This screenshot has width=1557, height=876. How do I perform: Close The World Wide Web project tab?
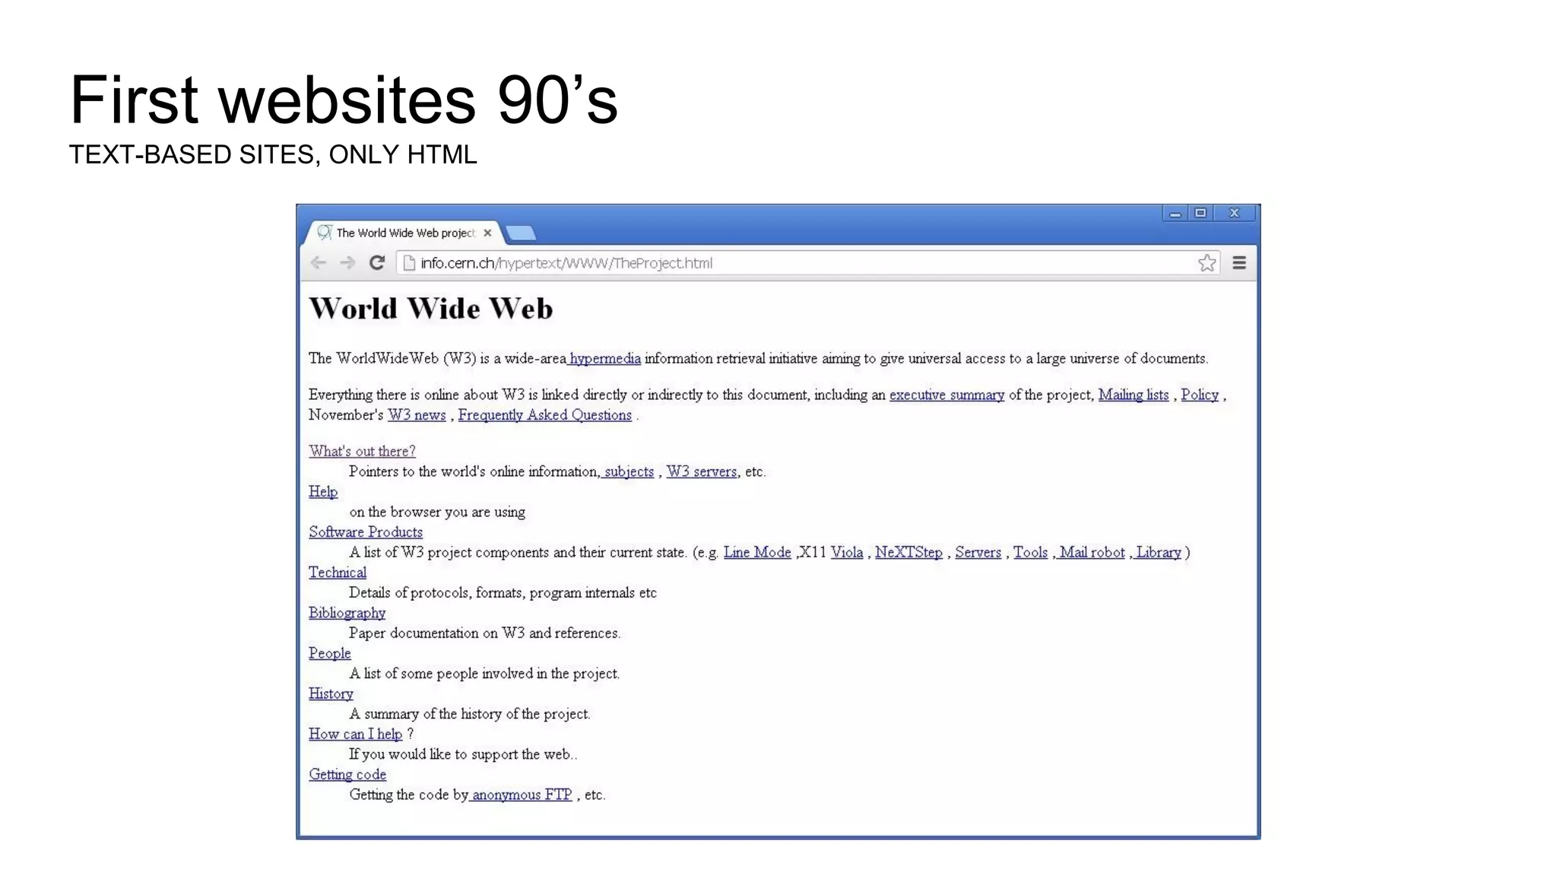pyautogui.click(x=488, y=233)
